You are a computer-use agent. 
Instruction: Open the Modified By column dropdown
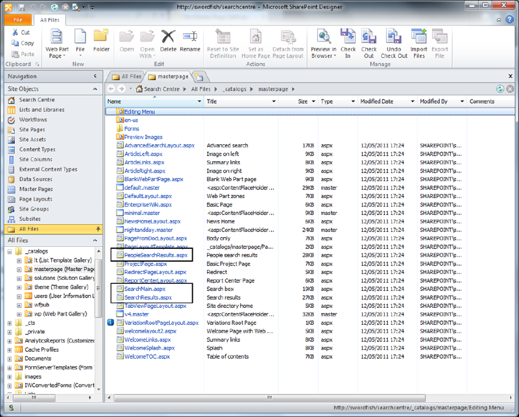[x=463, y=101]
